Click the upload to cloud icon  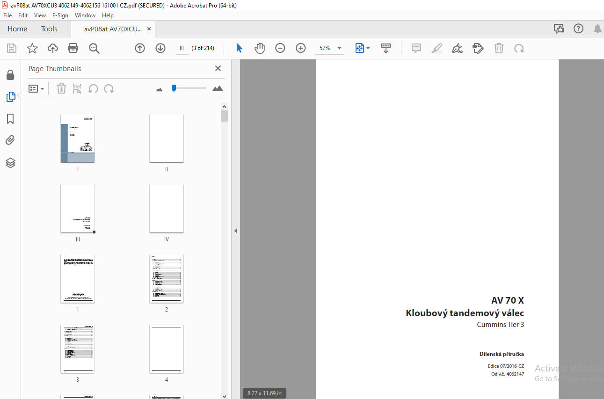coord(53,48)
